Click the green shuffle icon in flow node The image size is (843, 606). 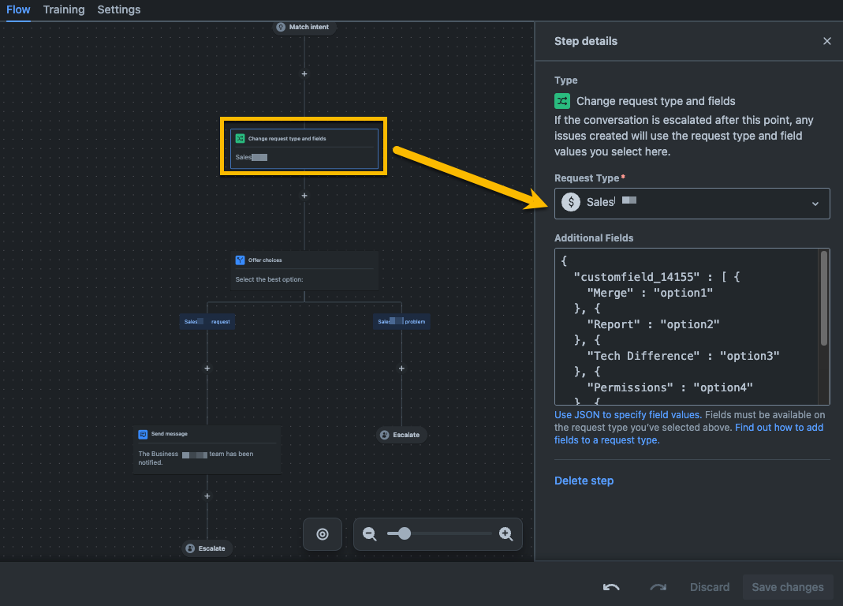click(241, 138)
